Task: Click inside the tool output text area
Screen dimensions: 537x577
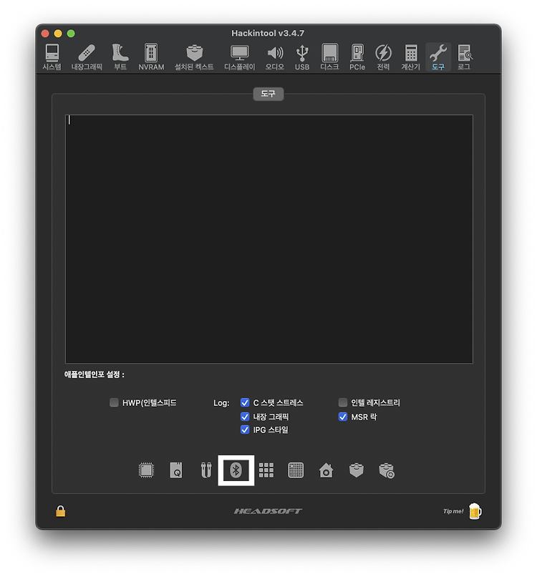Action: pyautogui.click(x=269, y=239)
